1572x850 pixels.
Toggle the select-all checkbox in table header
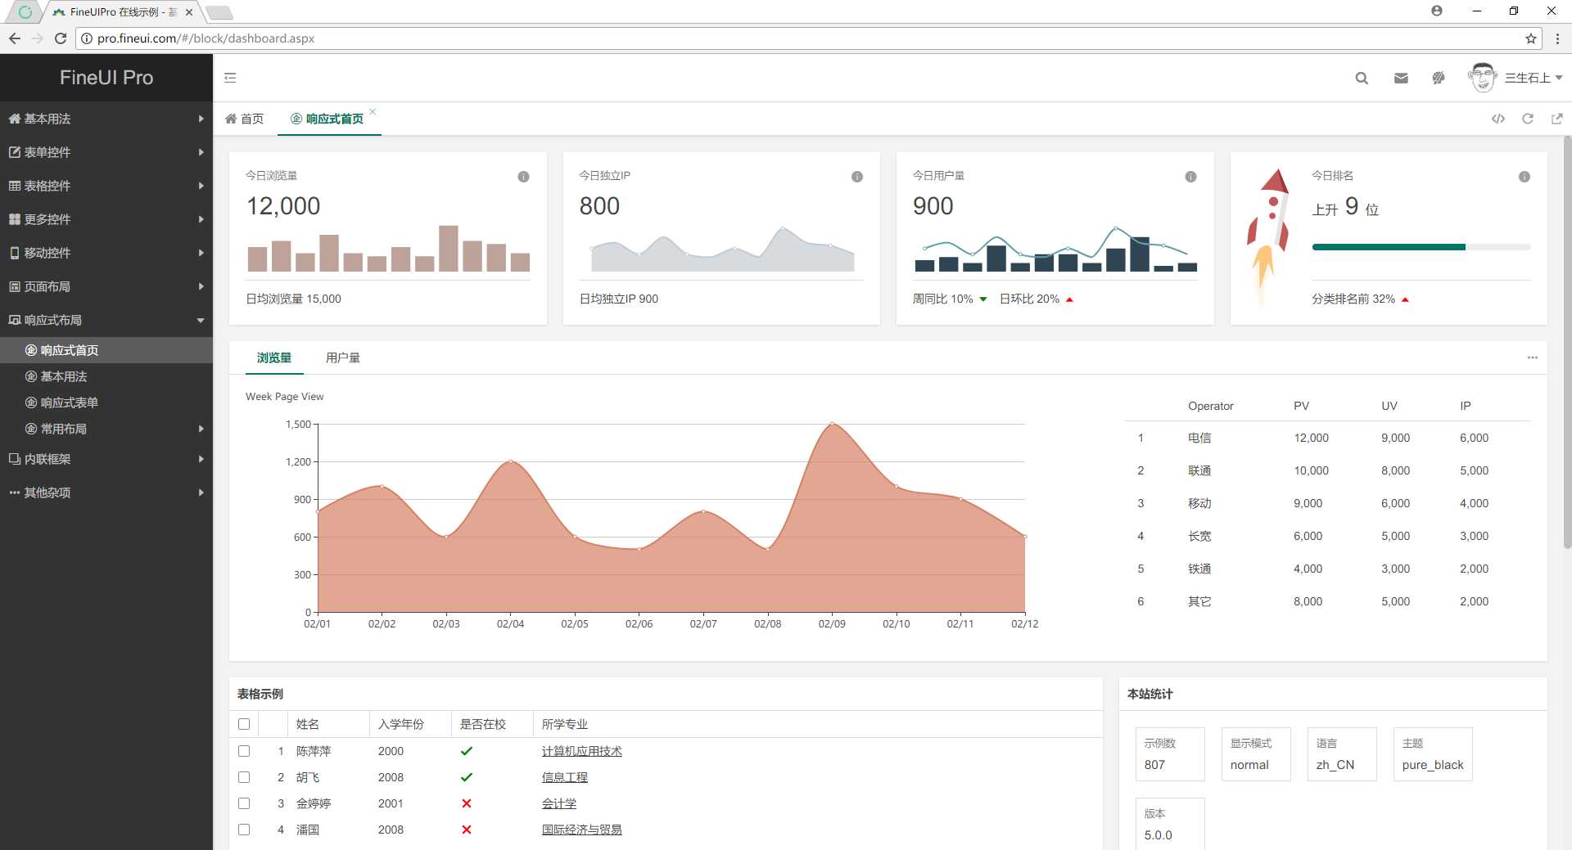(244, 724)
